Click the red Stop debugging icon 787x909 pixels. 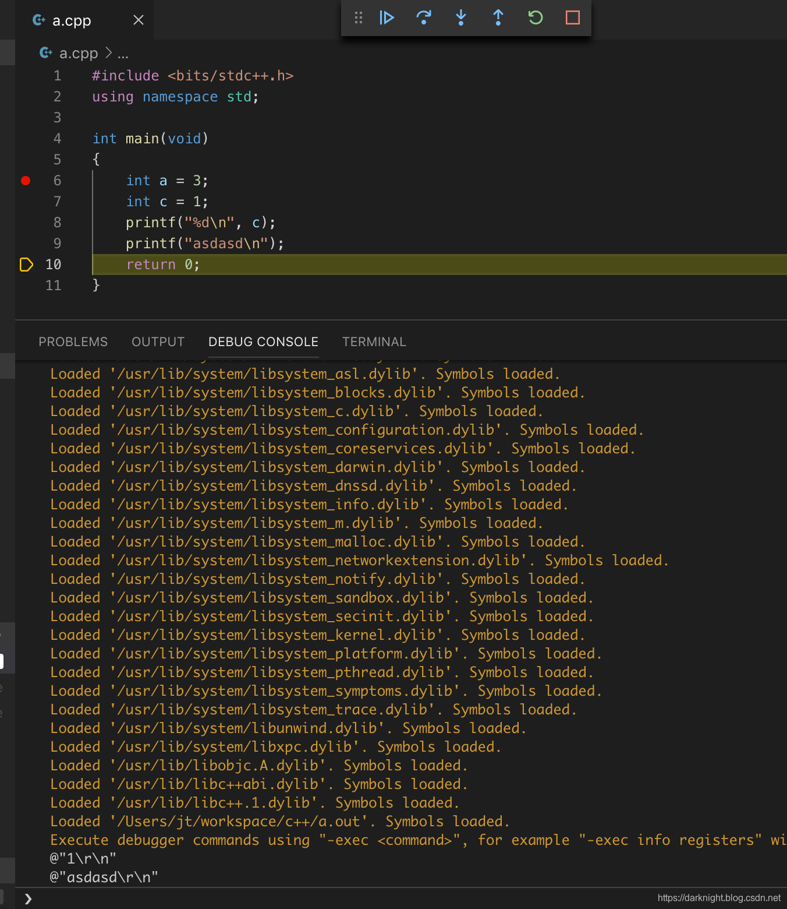tap(573, 17)
